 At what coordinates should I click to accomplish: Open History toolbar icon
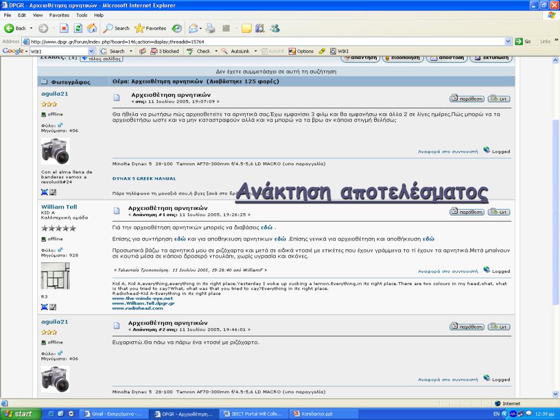[177, 28]
